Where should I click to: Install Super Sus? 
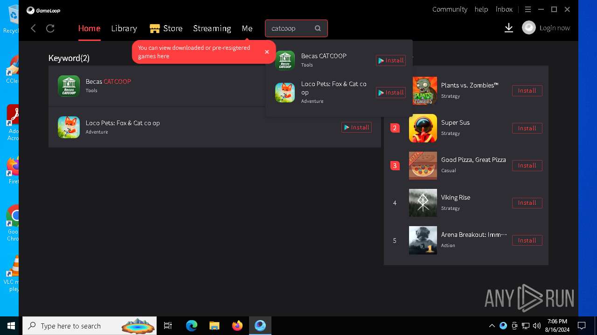527,128
